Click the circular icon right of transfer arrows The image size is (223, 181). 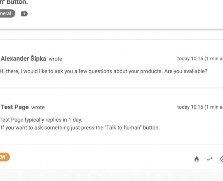[x=222, y=159]
